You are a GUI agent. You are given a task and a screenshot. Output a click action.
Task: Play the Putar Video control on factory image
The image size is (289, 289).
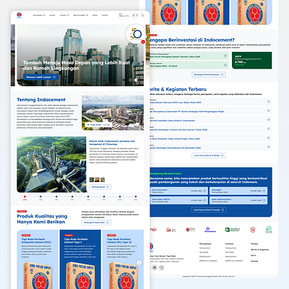click(x=98, y=125)
